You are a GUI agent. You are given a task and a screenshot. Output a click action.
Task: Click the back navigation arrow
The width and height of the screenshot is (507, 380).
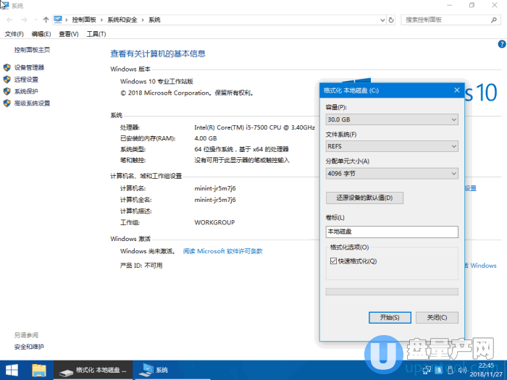click(8, 20)
